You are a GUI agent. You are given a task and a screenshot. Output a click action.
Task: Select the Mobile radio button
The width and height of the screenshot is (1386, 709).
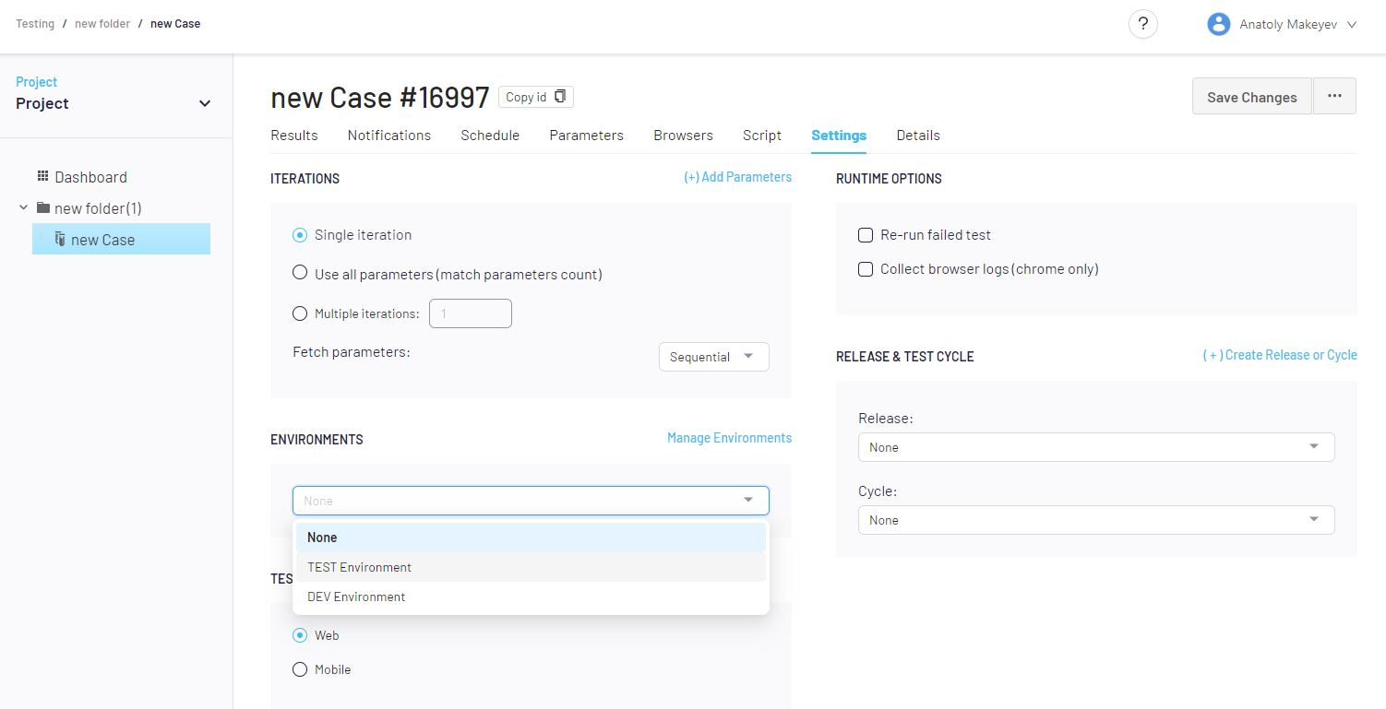[x=300, y=669]
